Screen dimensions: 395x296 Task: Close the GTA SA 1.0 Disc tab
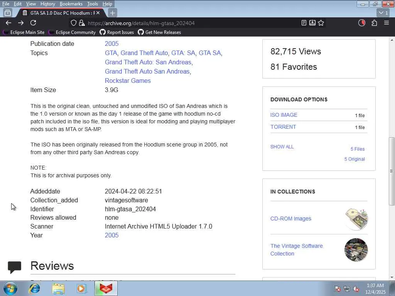pos(98,13)
